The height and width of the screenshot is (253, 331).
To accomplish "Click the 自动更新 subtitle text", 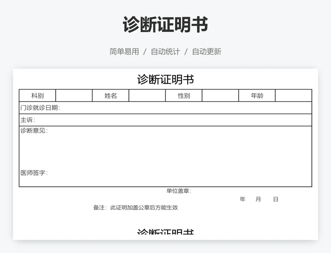I will tap(206, 52).
